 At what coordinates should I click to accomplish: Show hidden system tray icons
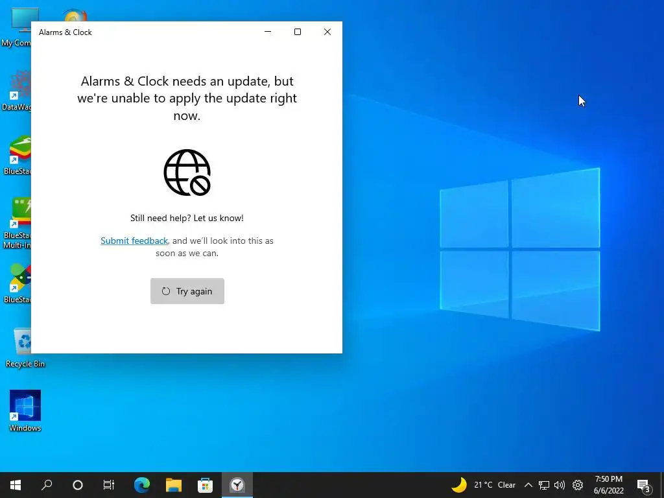(528, 485)
